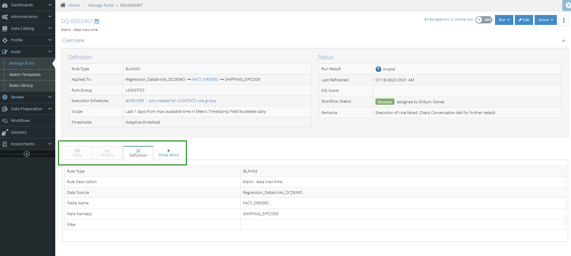This screenshot has width=571, height=256.
Task: Open the vertical three-dots menu
Action: (x=563, y=20)
